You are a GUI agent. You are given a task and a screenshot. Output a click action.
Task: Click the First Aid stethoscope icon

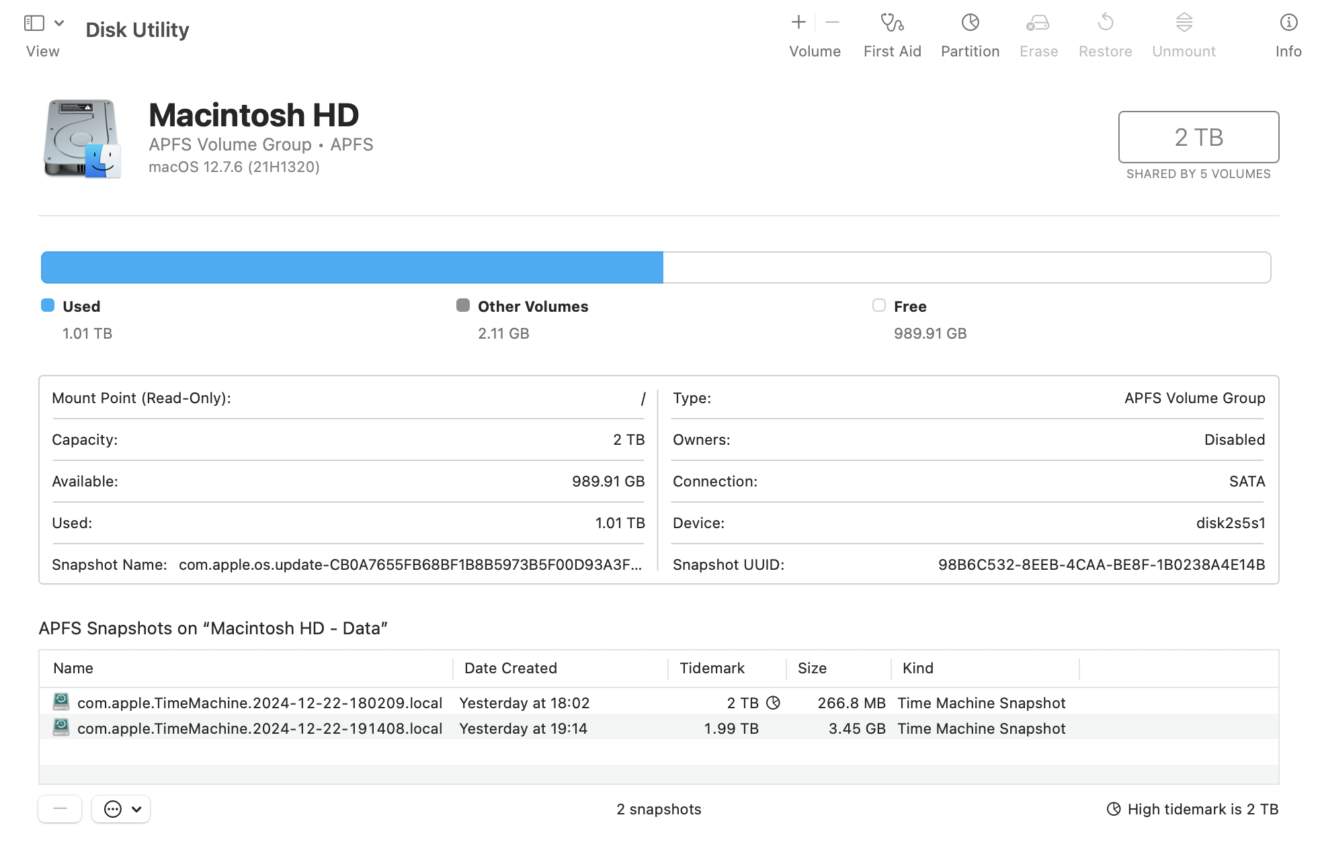click(x=892, y=23)
